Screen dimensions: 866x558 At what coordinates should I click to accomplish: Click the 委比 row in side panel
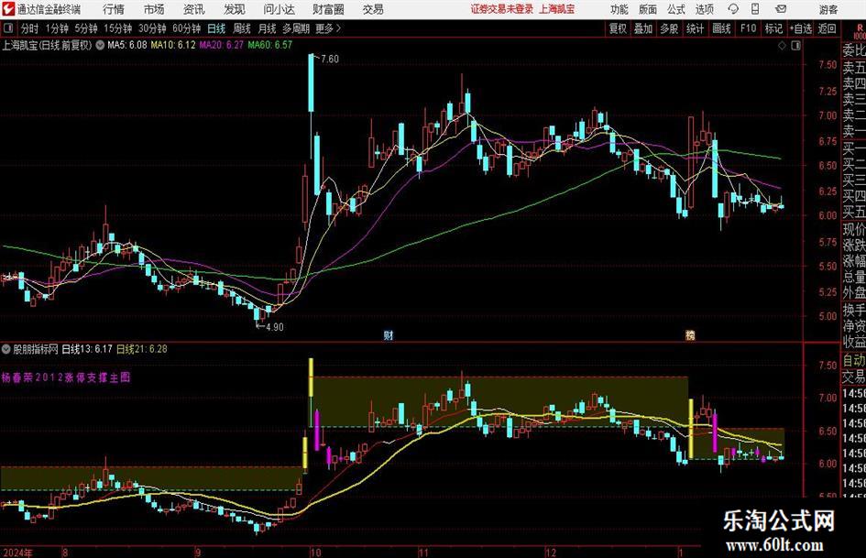point(853,50)
